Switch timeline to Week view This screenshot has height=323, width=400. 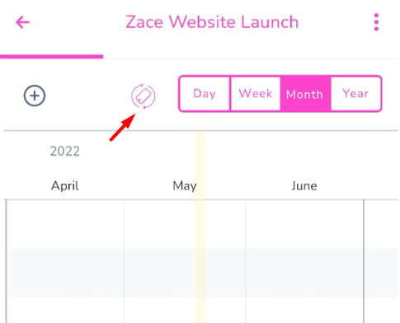[256, 94]
